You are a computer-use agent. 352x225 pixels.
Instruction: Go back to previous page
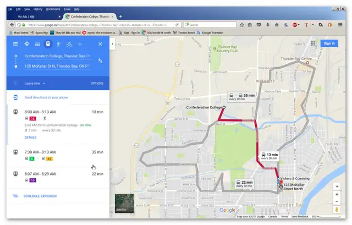[x=12, y=25]
